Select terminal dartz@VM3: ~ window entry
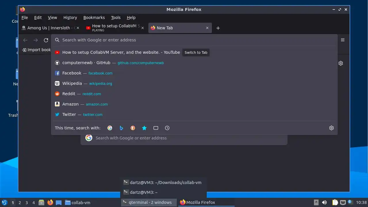Viewport: 368px width, 207px height. point(163,192)
